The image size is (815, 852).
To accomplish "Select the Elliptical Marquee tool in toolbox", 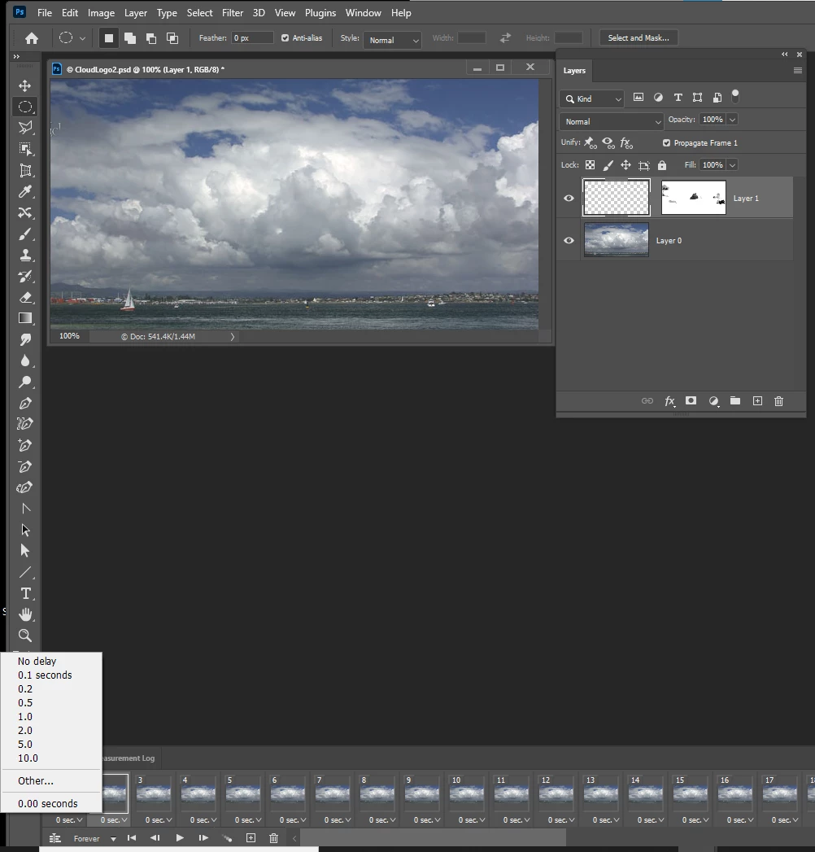I will point(25,107).
